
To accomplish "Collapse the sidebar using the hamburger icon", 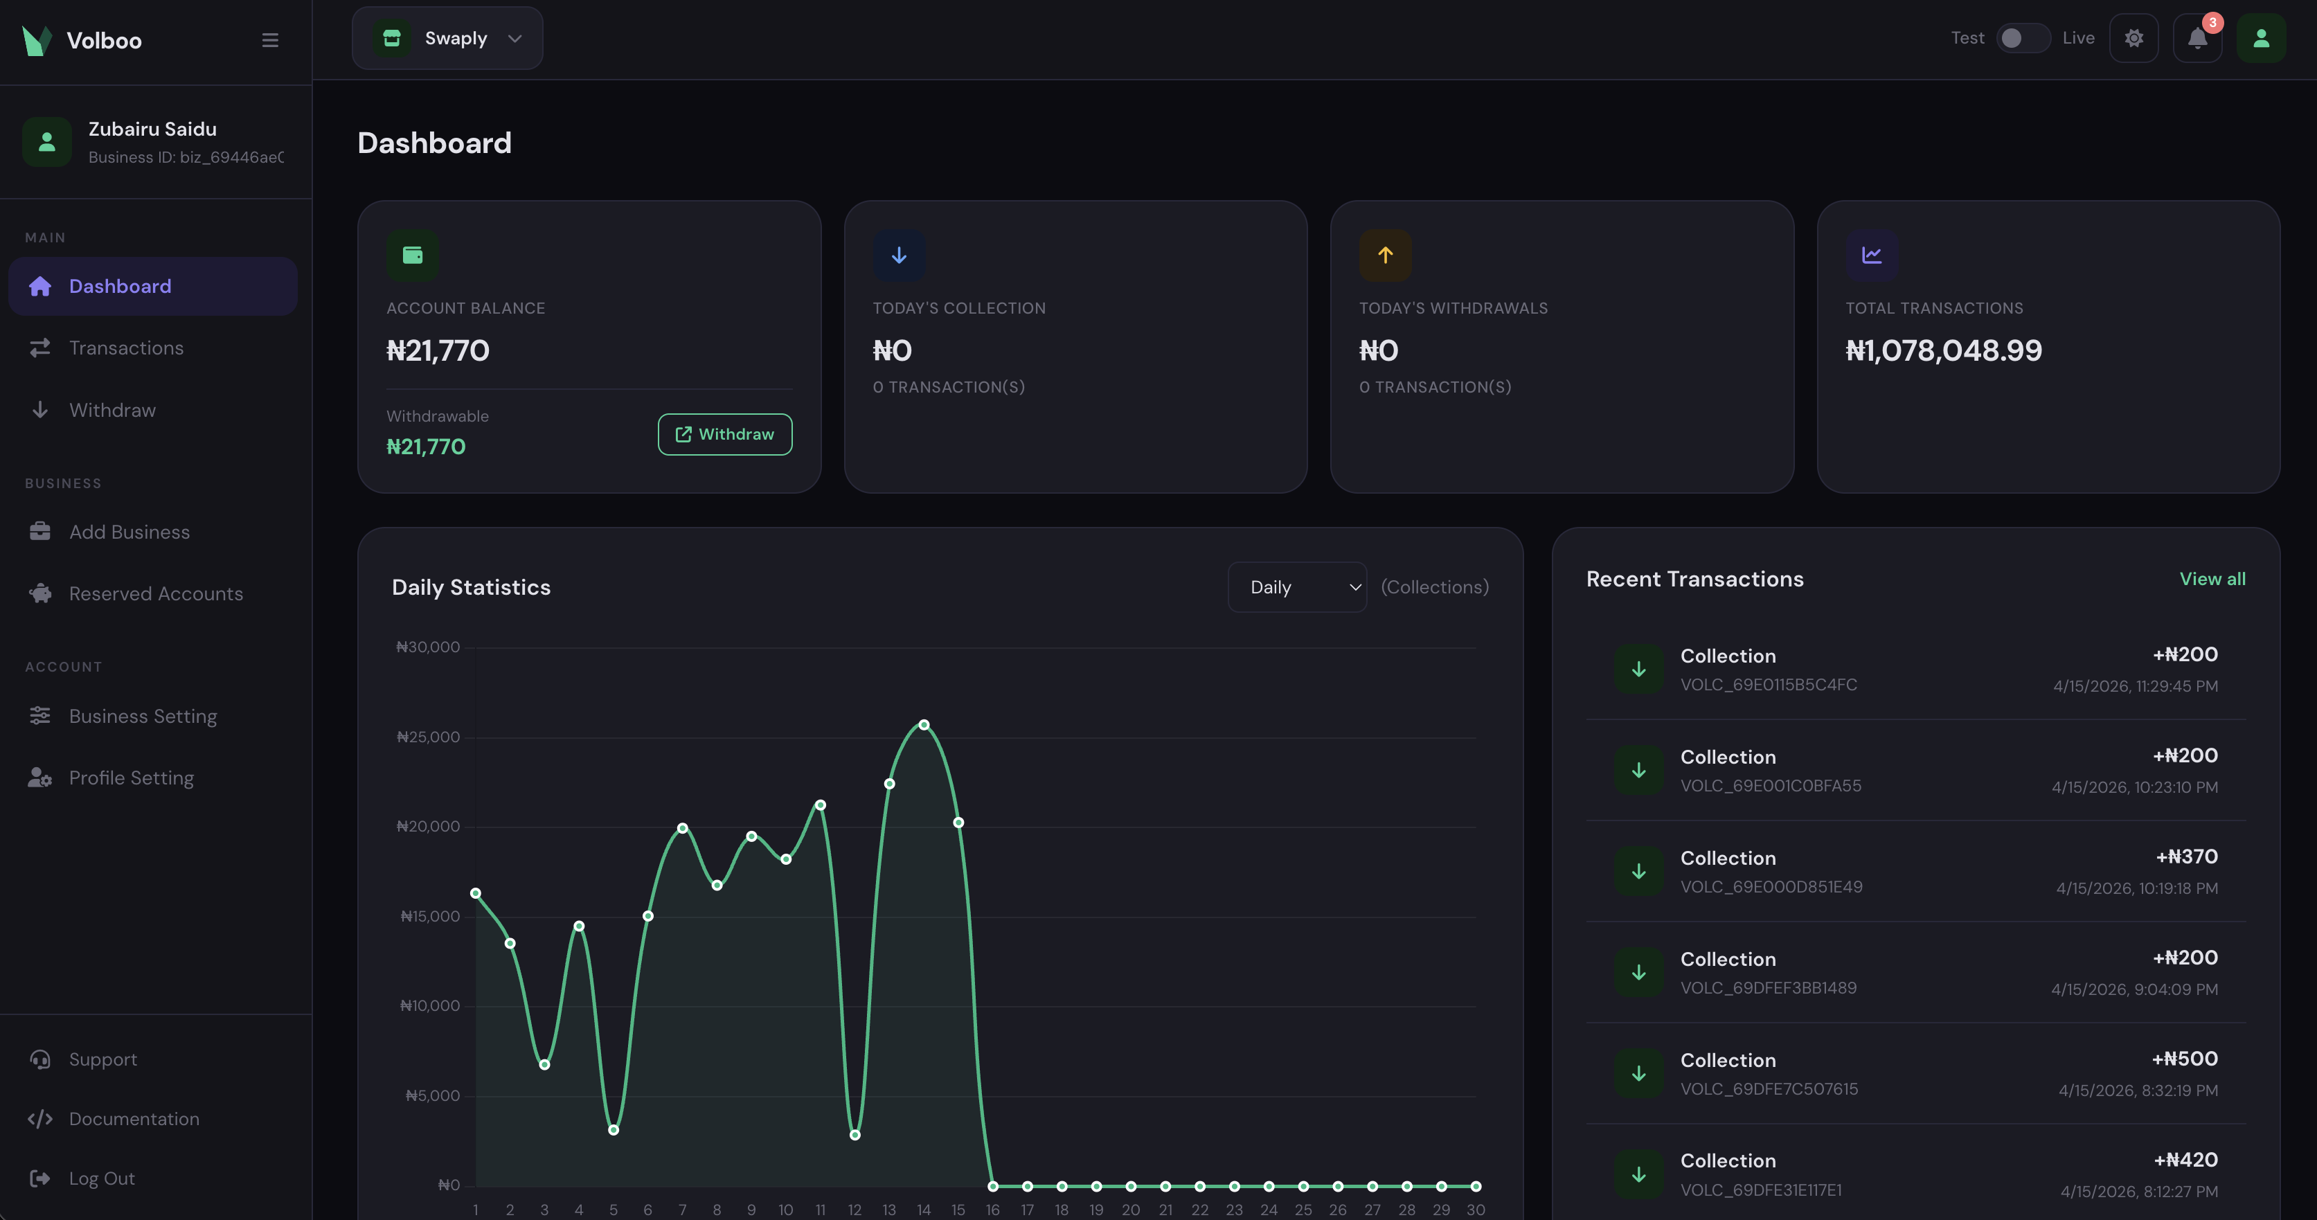I will (270, 39).
